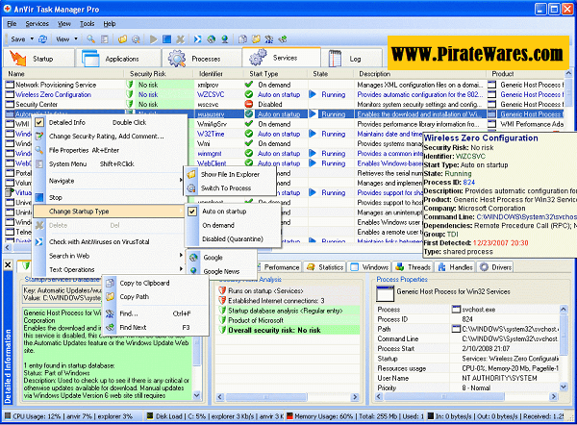Click the Security Risk column header
This screenshot has height=425, width=577.
[x=159, y=74]
